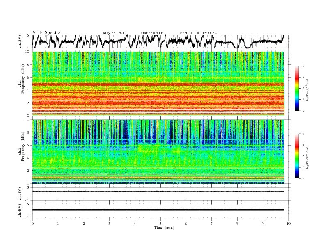Click the time axis tick label "6"
325x251 pixels.
click(x=186, y=224)
